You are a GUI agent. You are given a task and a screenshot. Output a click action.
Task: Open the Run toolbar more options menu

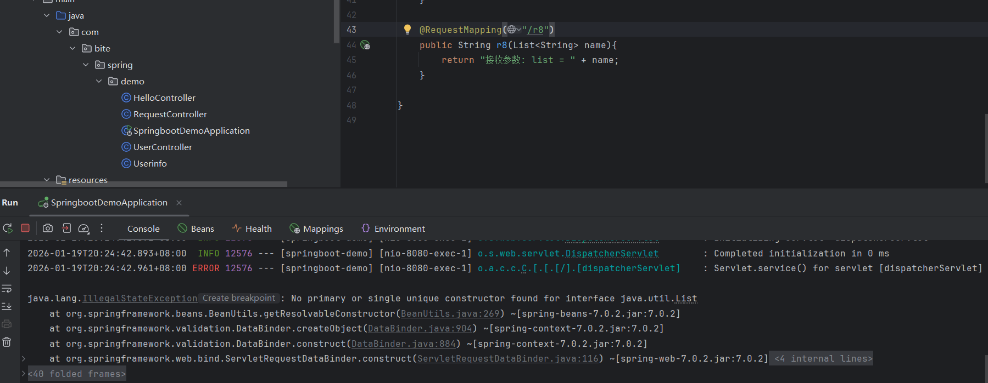click(x=102, y=228)
